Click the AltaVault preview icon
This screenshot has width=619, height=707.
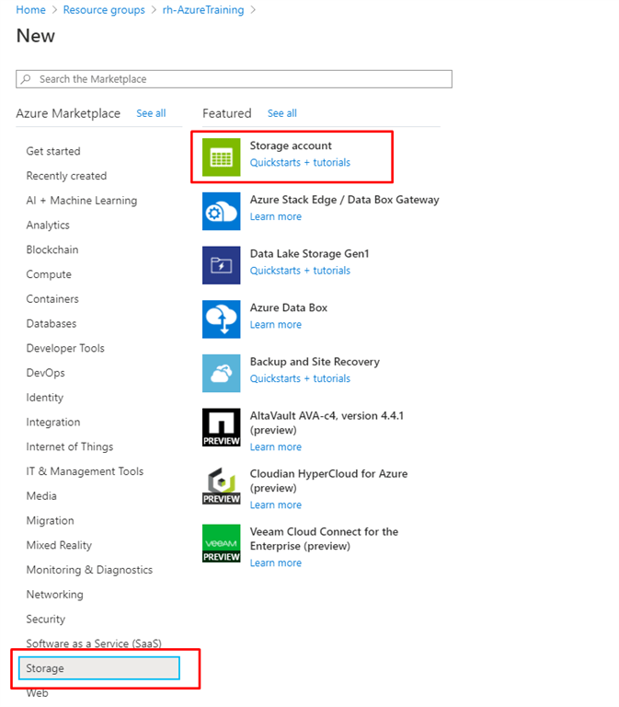[x=221, y=427]
